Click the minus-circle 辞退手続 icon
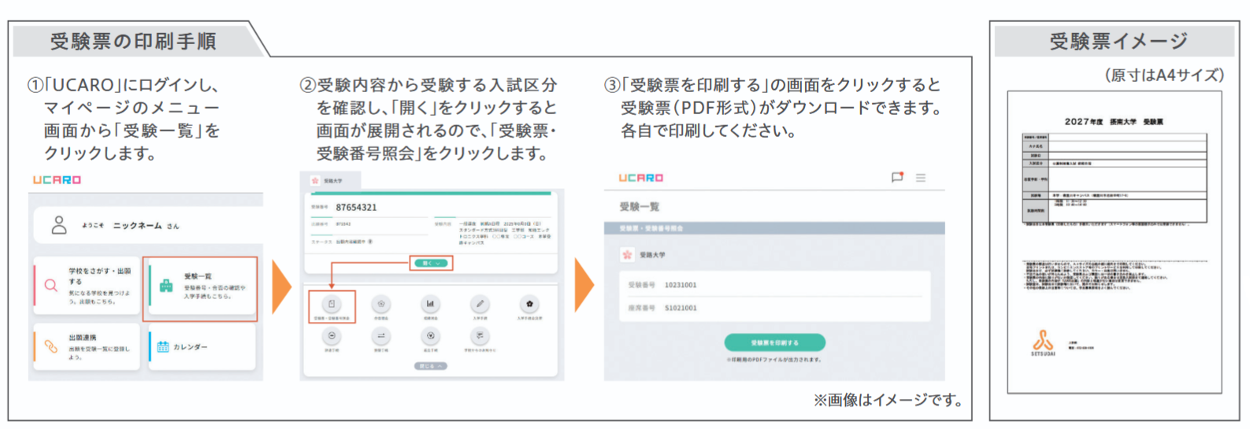 click(x=332, y=336)
